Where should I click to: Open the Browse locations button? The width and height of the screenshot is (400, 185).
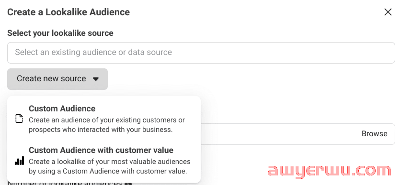pos(374,134)
